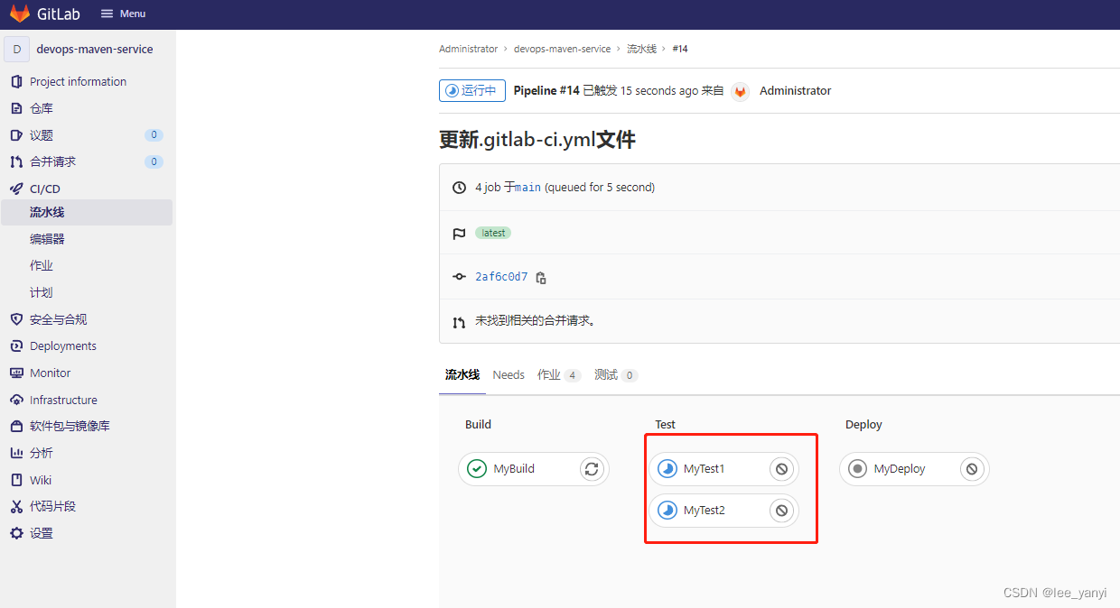Open the 作业 tab showing 4 jobs
Viewport: 1120px width, 608px height.
coord(558,374)
